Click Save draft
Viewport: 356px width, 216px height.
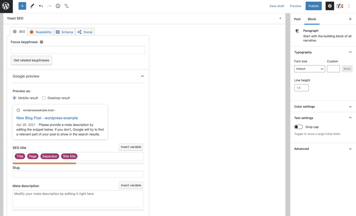[277, 6]
